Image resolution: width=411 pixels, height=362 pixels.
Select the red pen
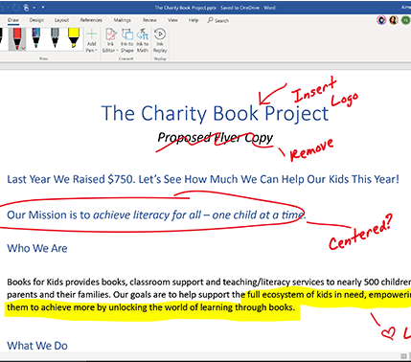tap(17, 37)
